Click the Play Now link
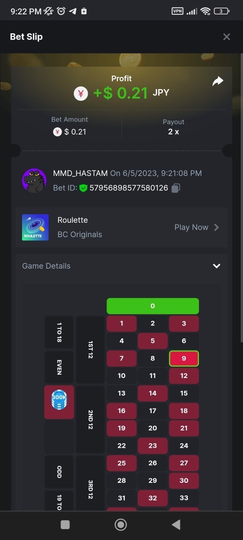 click(x=191, y=227)
